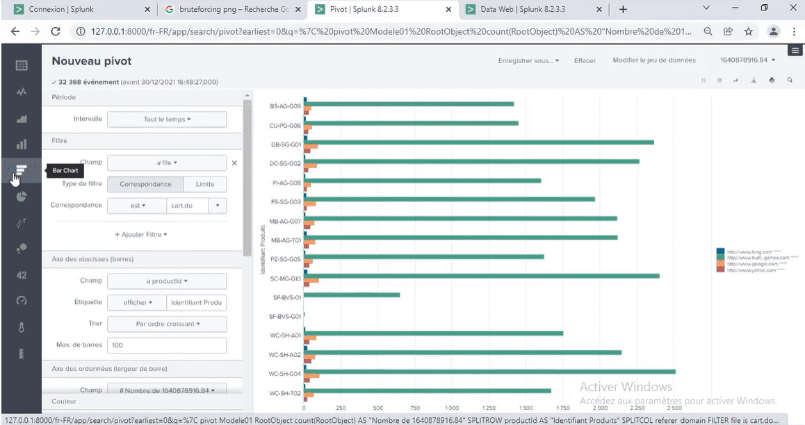Viewport: 805px width, 425px height.
Task: Click the 'Effacer' button
Action: pos(585,60)
